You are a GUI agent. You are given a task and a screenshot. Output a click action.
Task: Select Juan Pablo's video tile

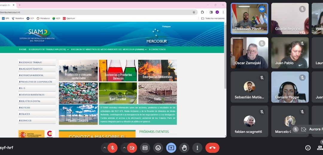point(290,53)
